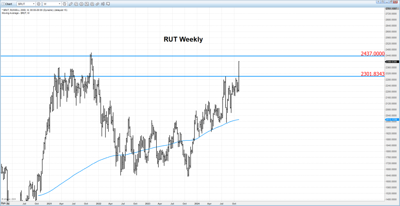400x206 pixels.
Task: Click the Chart window grip icon
Action: (x=3, y=4)
